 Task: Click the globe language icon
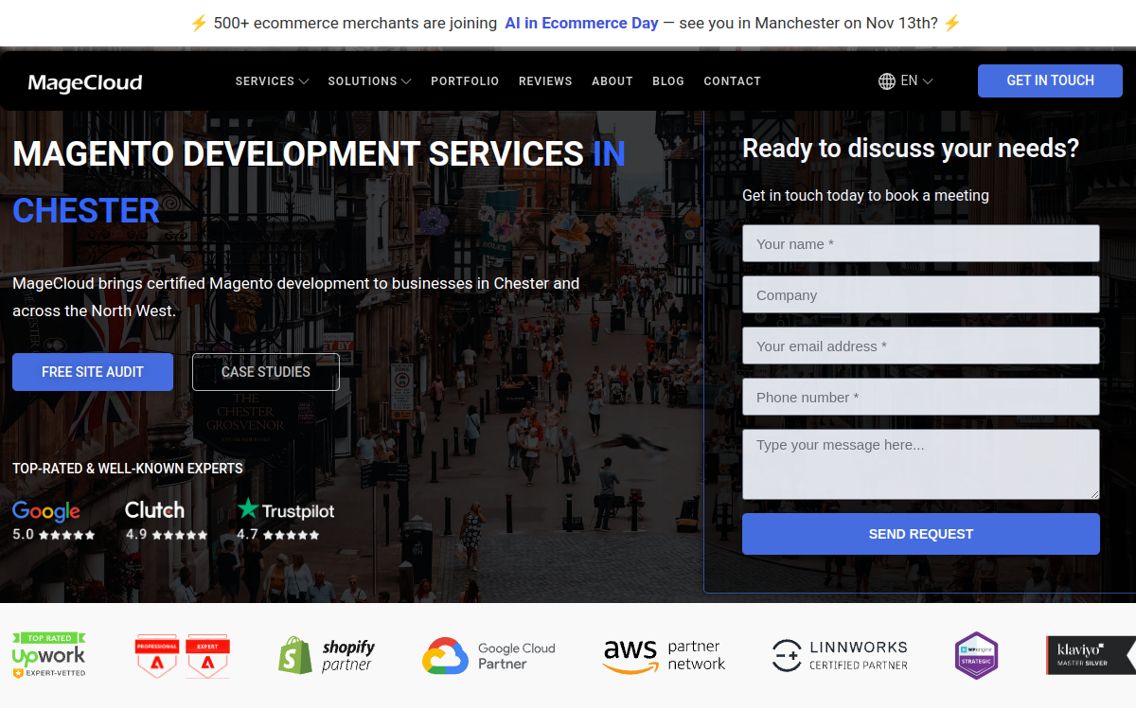click(x=887, y=81)
